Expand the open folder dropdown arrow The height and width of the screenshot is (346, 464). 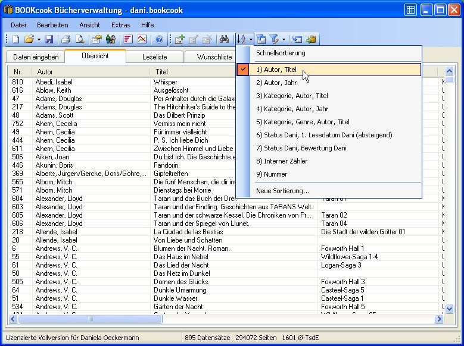(39, 39)
